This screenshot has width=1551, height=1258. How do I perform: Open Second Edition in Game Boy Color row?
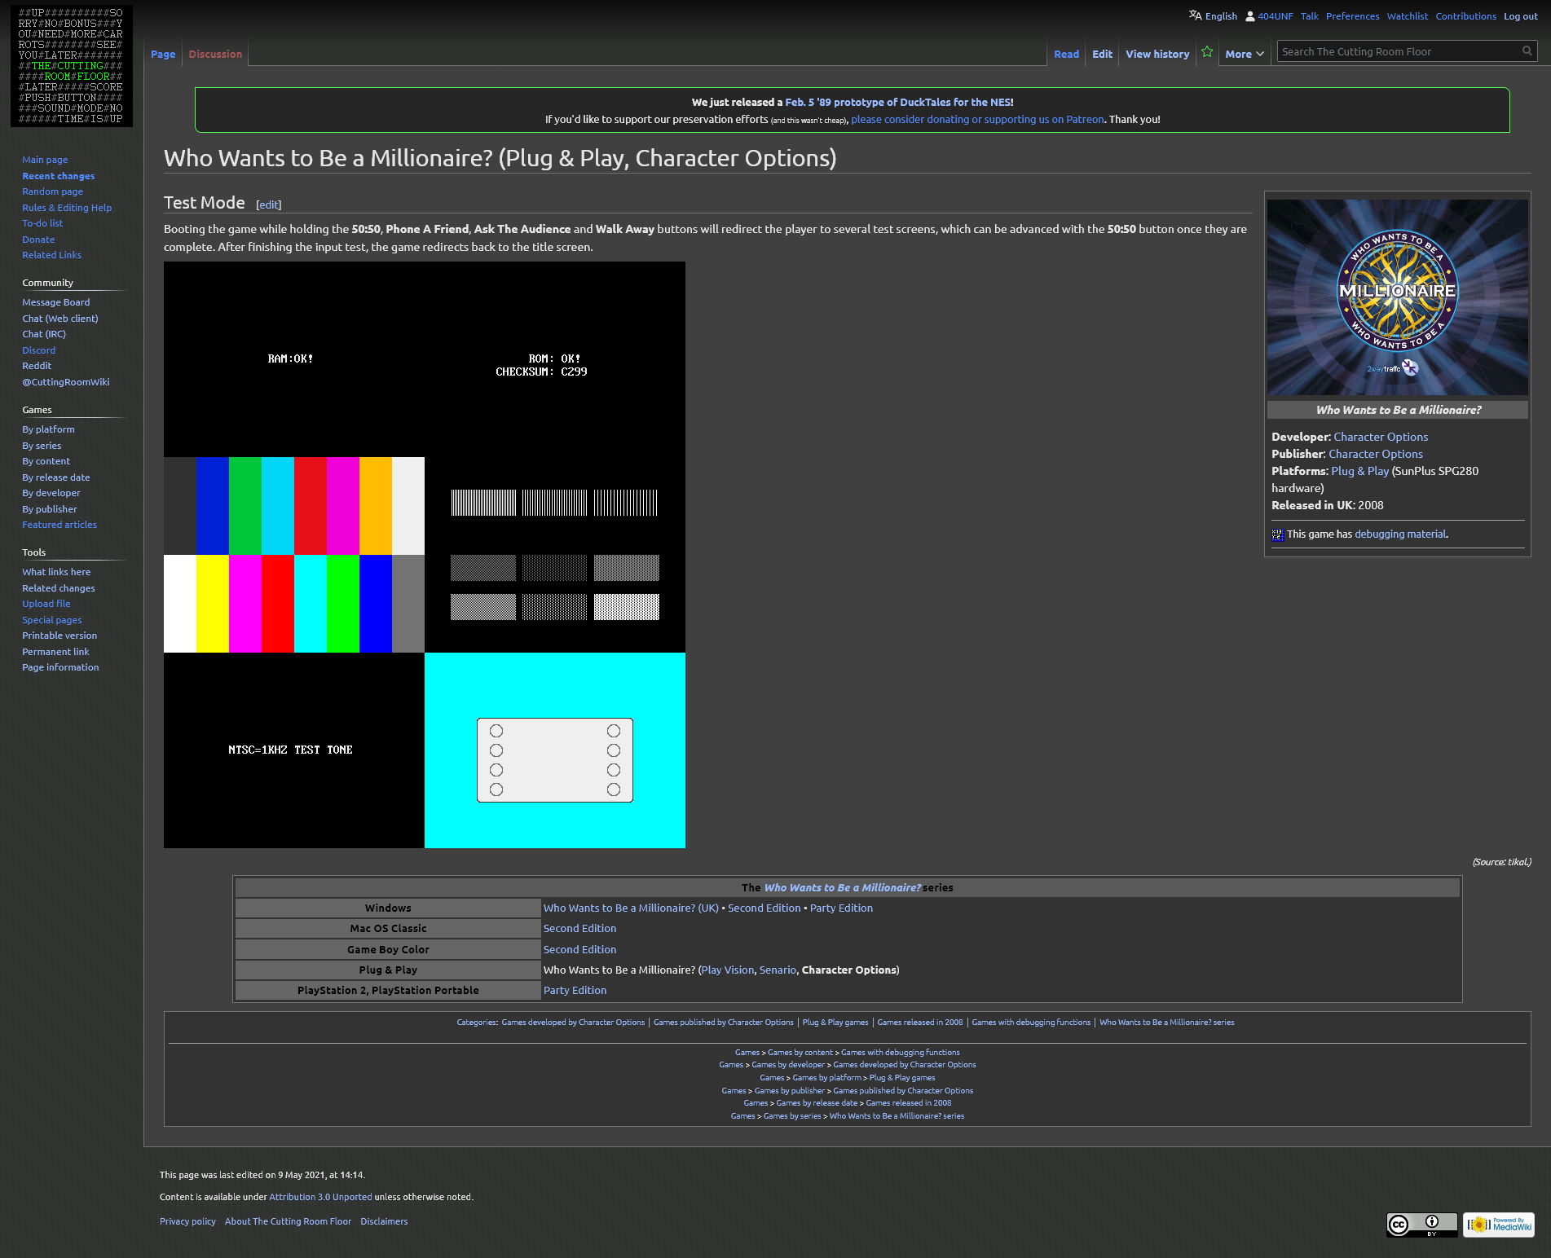click(579, 949)
